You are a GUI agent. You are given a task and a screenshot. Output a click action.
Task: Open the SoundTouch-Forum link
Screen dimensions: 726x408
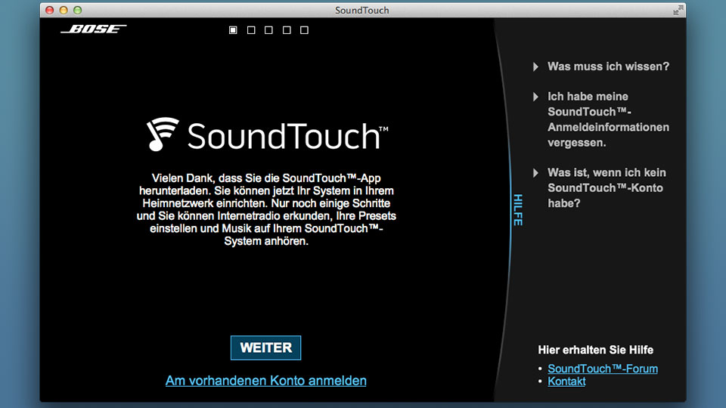602,369
